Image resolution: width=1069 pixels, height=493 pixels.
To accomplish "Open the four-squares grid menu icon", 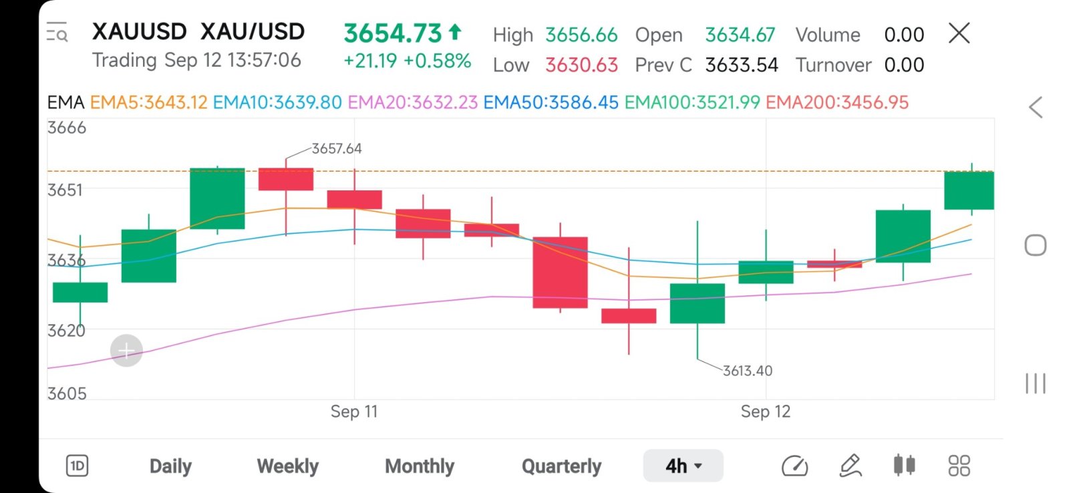I will 959,466.
